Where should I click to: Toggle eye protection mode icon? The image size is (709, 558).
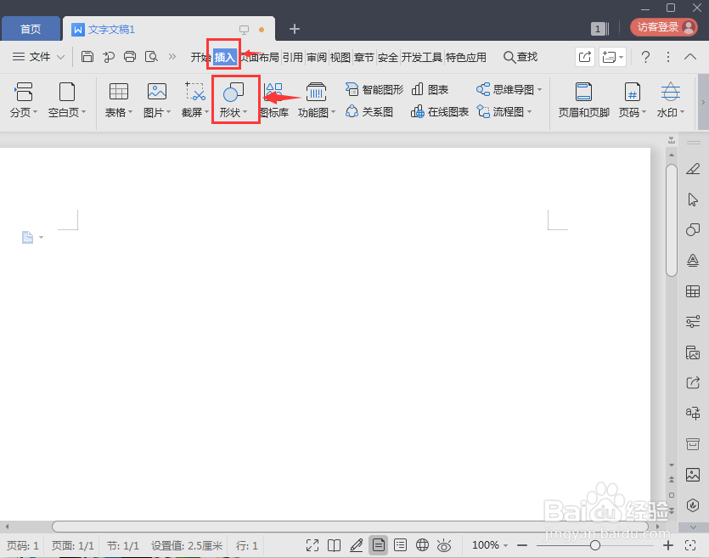(x=444, y=545)
